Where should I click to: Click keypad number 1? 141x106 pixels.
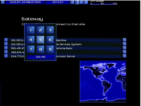31,30
